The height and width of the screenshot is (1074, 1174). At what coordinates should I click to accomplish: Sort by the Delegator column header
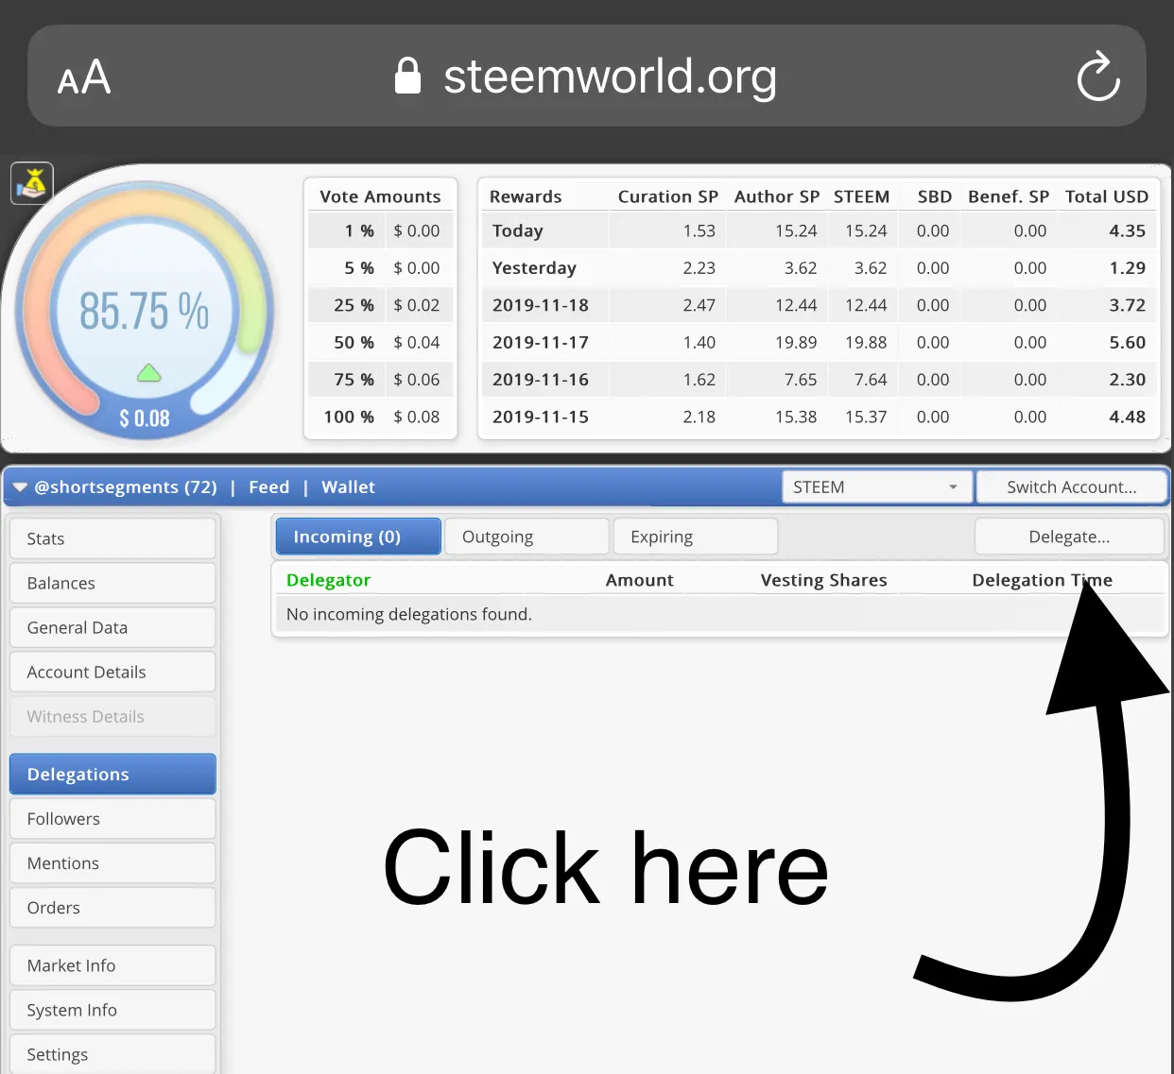pos(328,580)
